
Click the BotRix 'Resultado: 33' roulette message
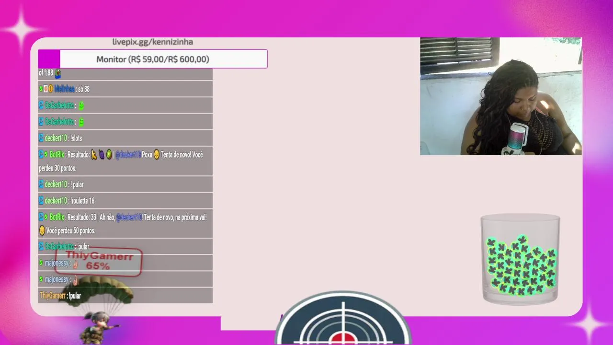coord(125,223)
